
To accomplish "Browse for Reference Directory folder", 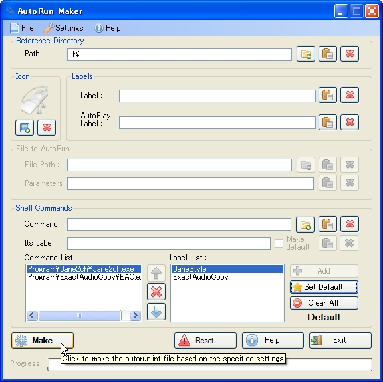I will (x=306, y=54).
